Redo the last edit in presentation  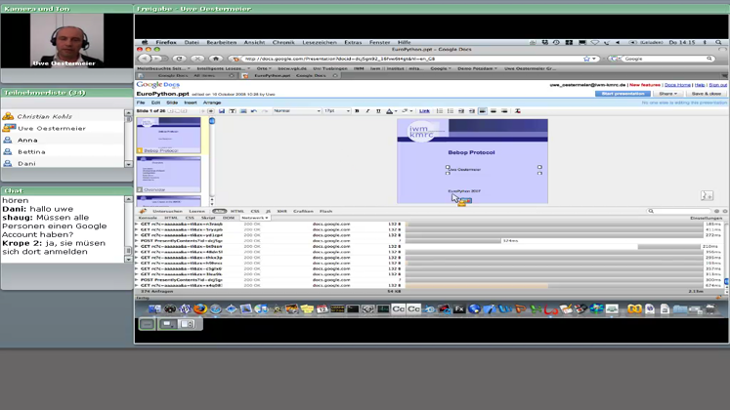pos(265,111)
